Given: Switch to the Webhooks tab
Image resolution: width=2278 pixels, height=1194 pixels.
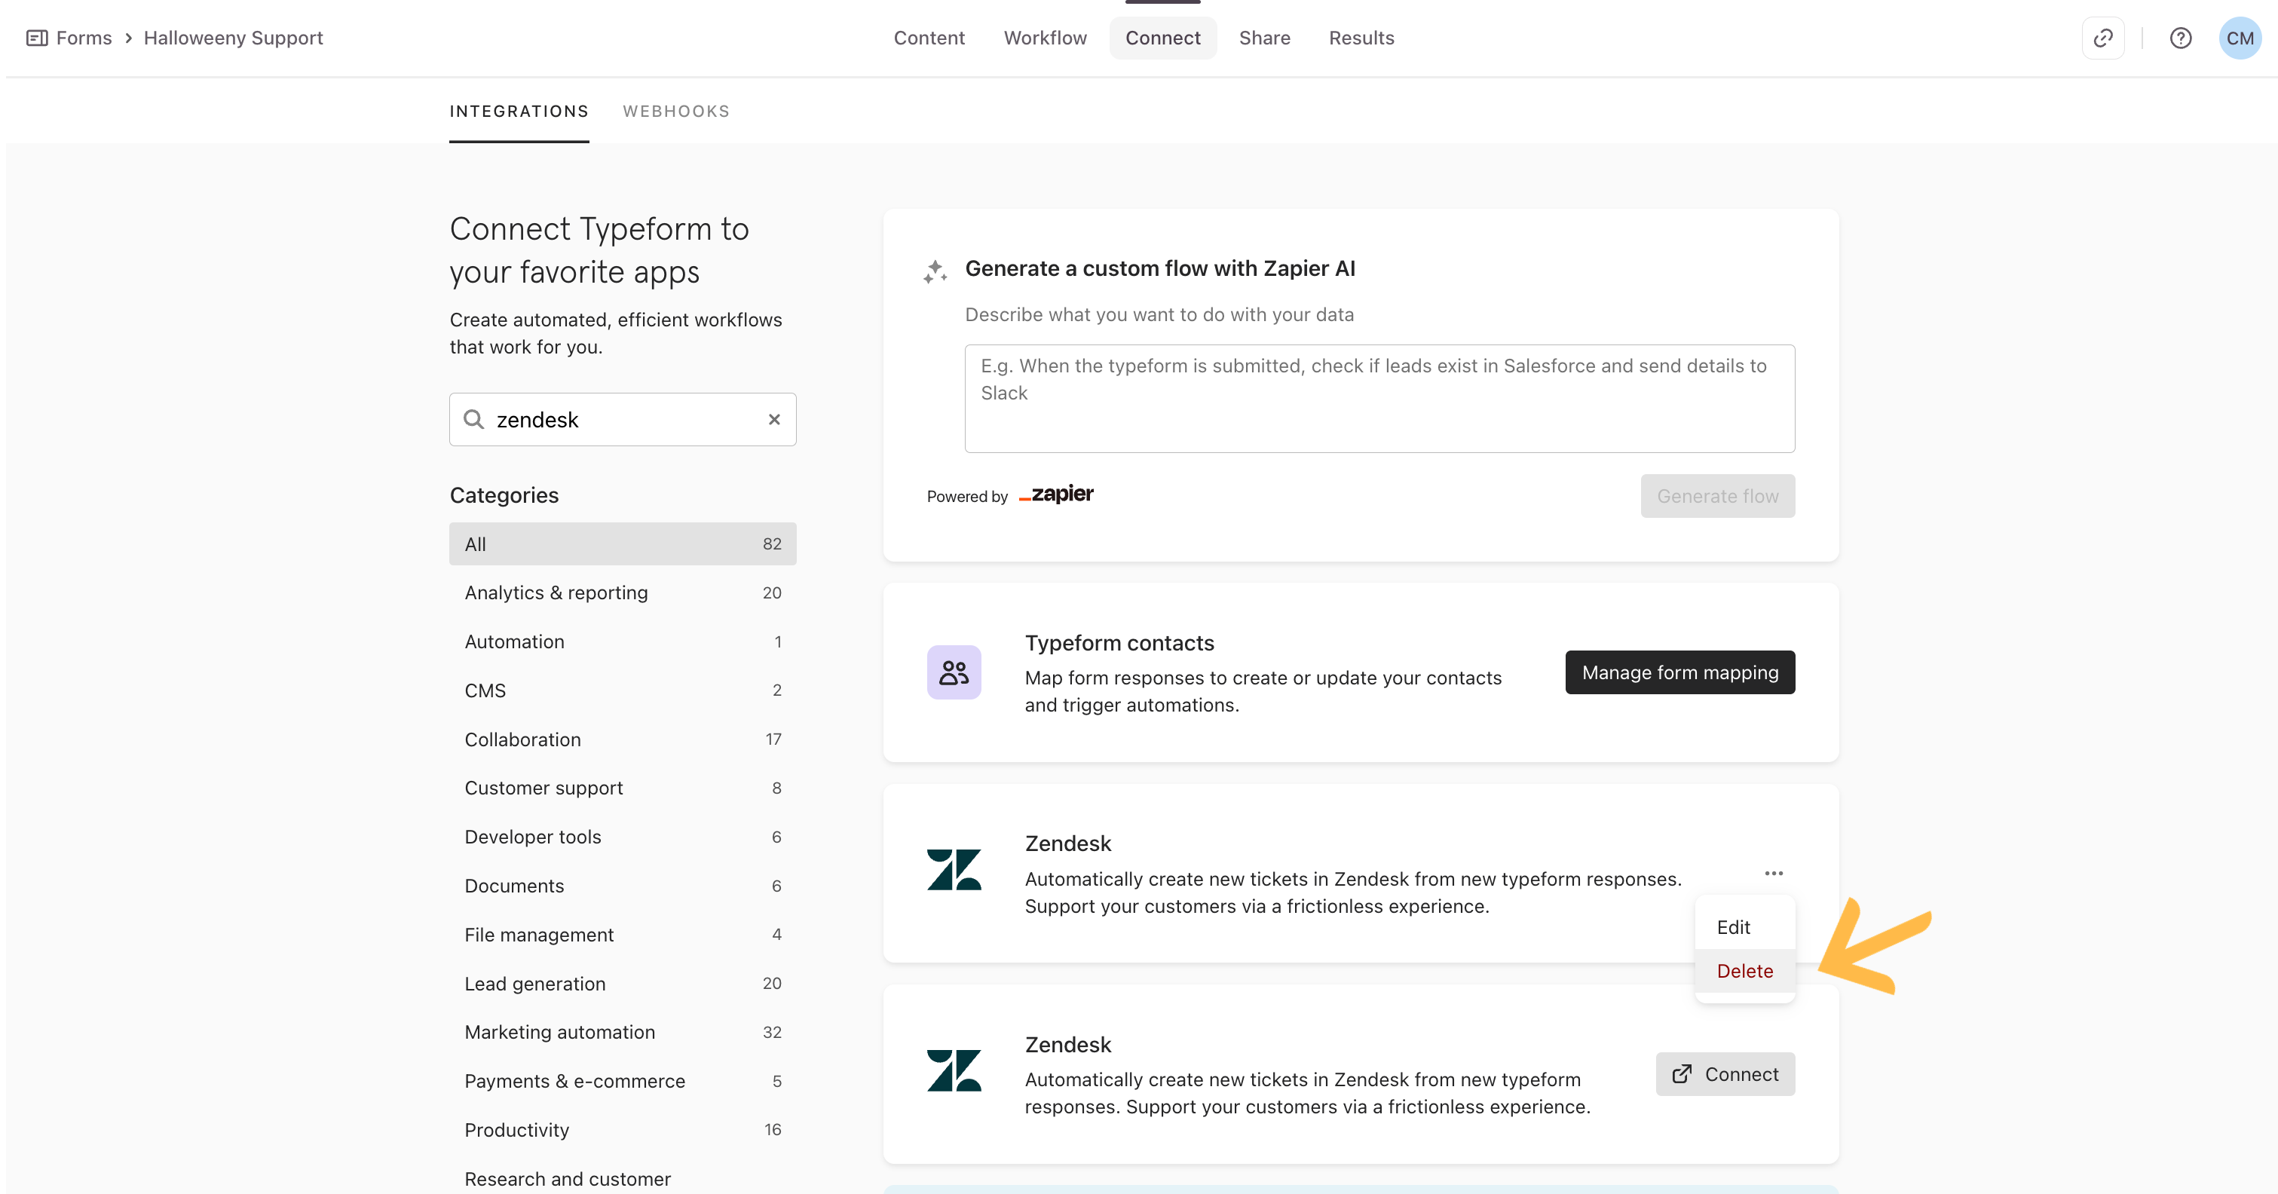Looking at the screenshot, I should click(675, 112).
